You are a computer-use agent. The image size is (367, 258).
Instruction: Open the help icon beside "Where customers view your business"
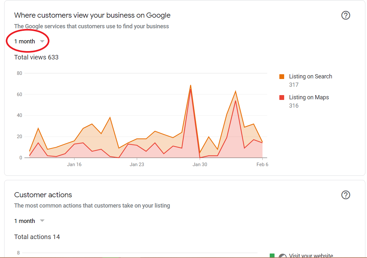click(345, 15)
